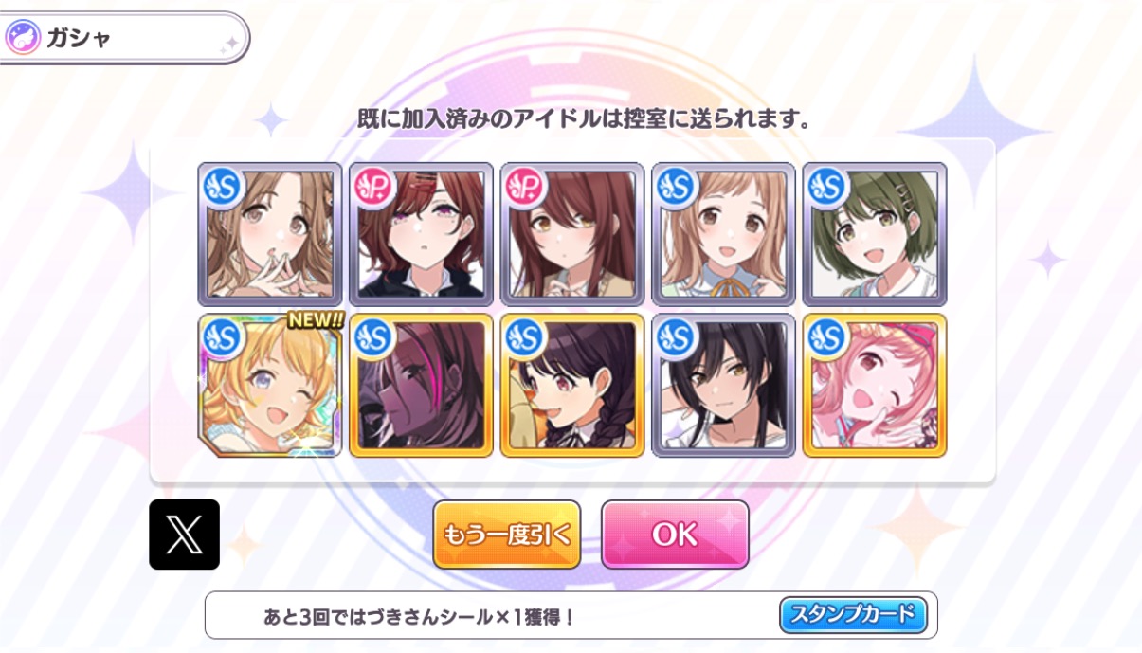Click the S badge on the pink-haired card
The width and height of the screenshot is (1142, 653).
[827, 338]
